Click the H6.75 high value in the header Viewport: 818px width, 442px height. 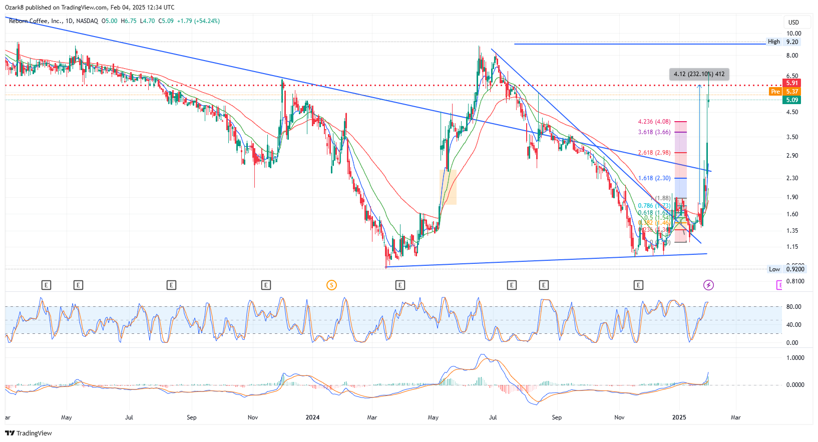coord(128,21)
